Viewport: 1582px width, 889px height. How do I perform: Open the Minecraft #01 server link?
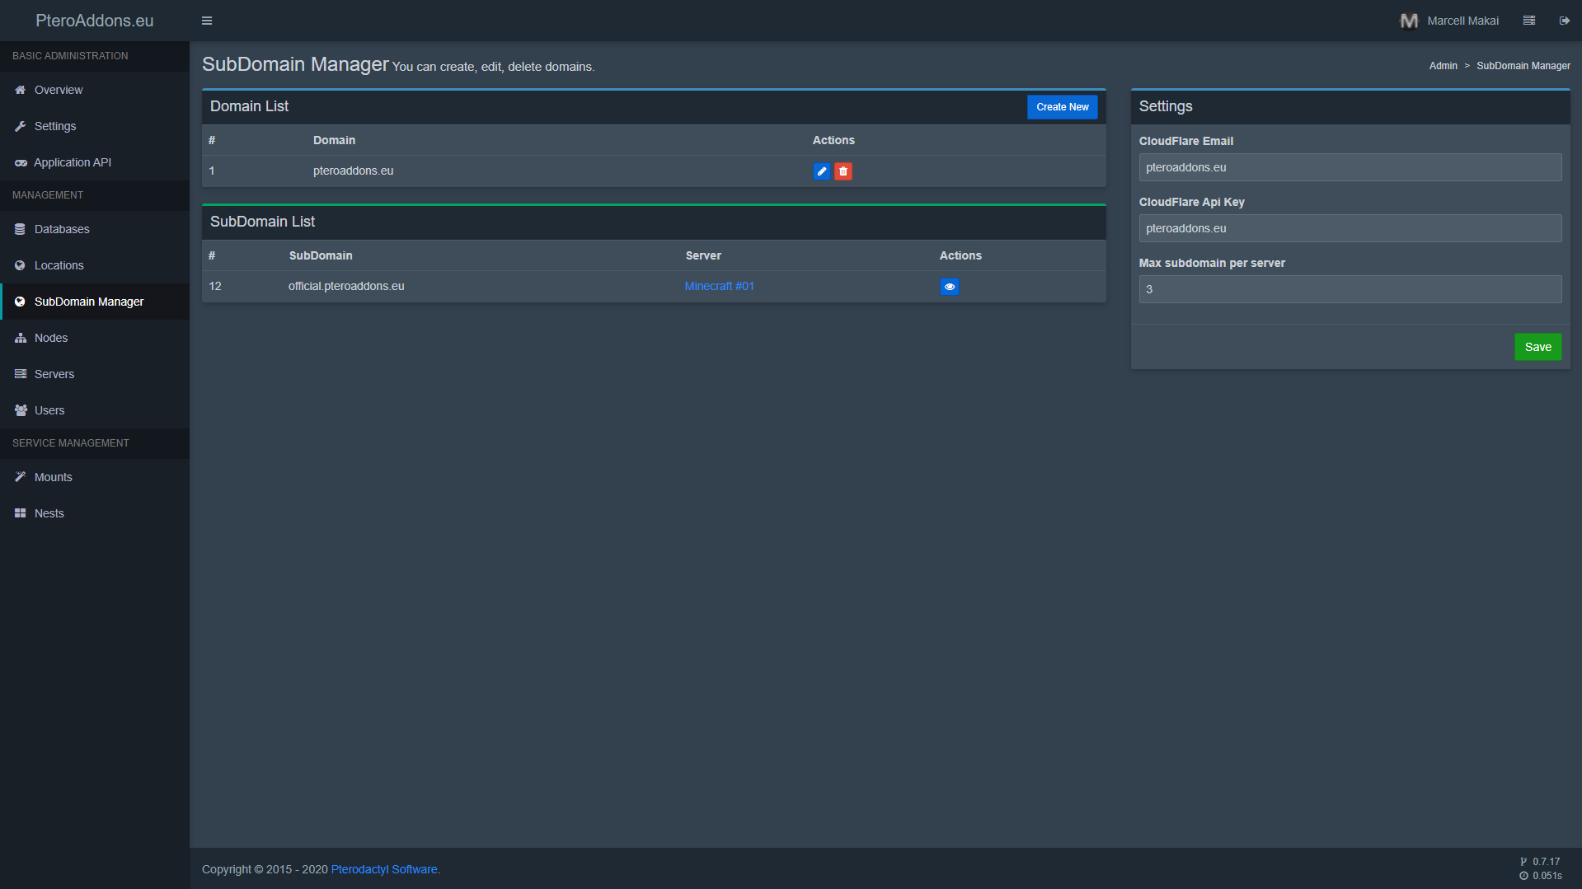tap(719, 286)
